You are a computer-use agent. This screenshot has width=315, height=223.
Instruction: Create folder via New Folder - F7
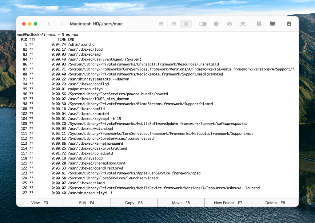[228, 202]
